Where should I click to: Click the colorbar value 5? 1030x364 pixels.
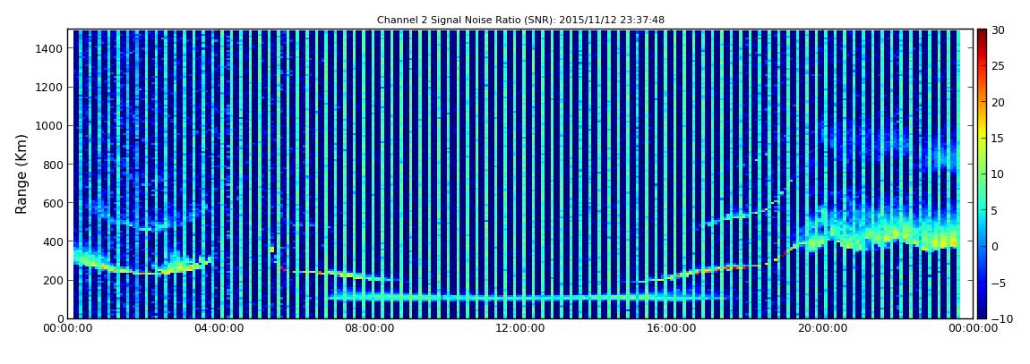[x=995, y=210]
